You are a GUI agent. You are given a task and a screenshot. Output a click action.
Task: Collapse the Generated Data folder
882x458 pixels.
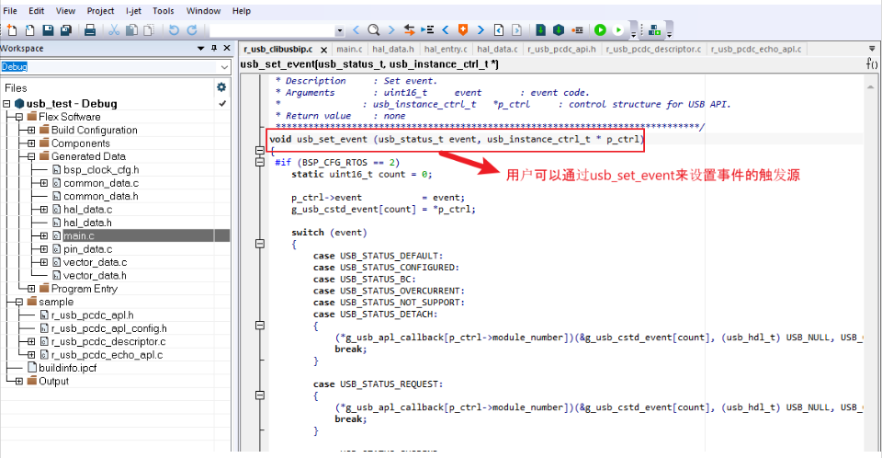click(31, 156)
